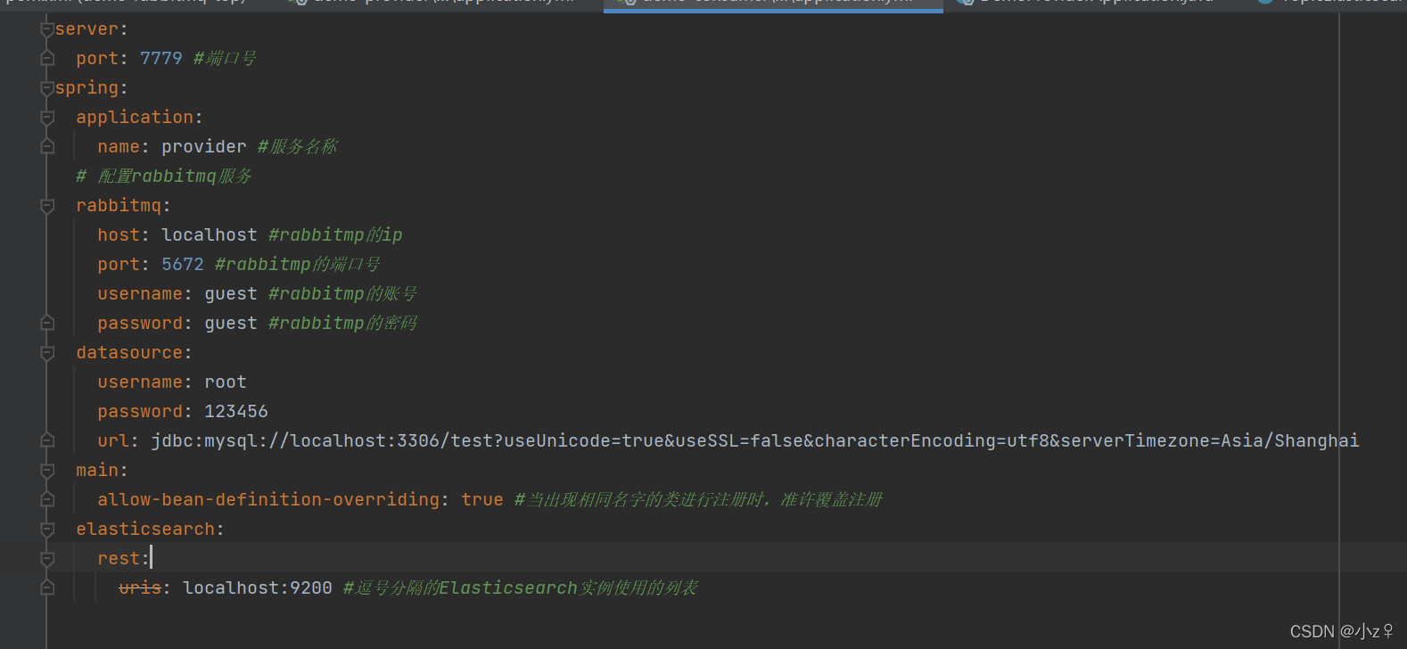Click the '#rabbitmp的密码' comment
Viewport: 1407px width, 649px height.
point(342,324)
